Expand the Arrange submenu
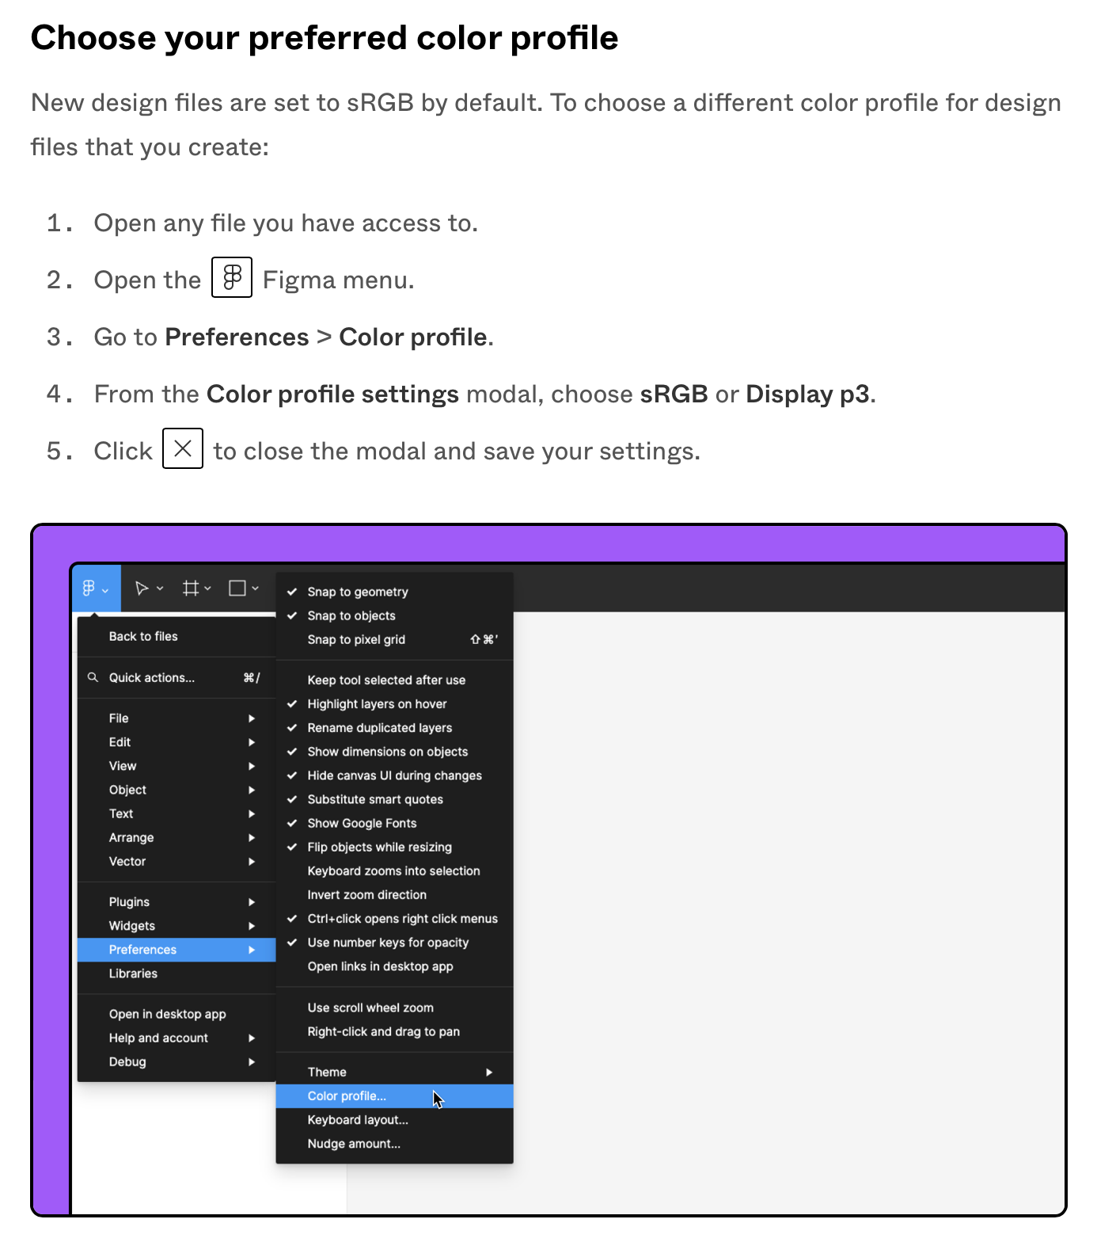1097x1242 pixels. click(x=177, y=837)
